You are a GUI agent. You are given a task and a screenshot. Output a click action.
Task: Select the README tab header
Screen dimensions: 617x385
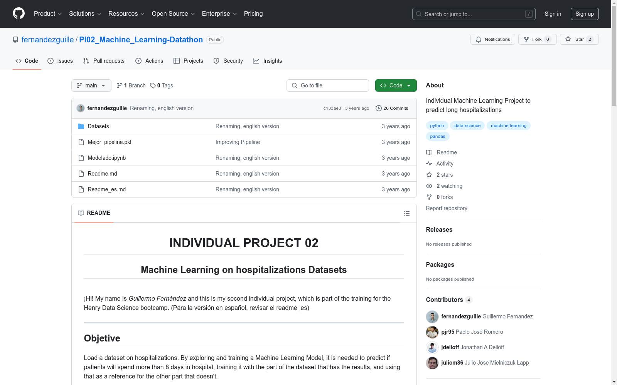pos(94,213)
